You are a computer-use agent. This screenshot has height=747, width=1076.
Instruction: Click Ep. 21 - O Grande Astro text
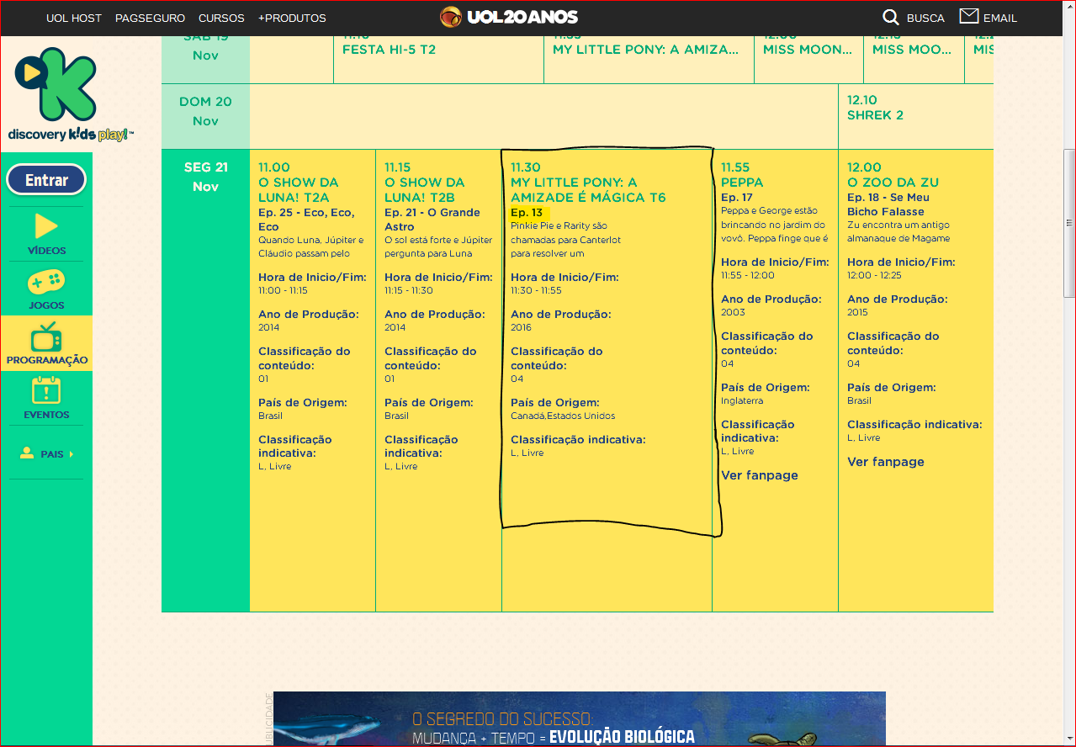pos(432,220)
